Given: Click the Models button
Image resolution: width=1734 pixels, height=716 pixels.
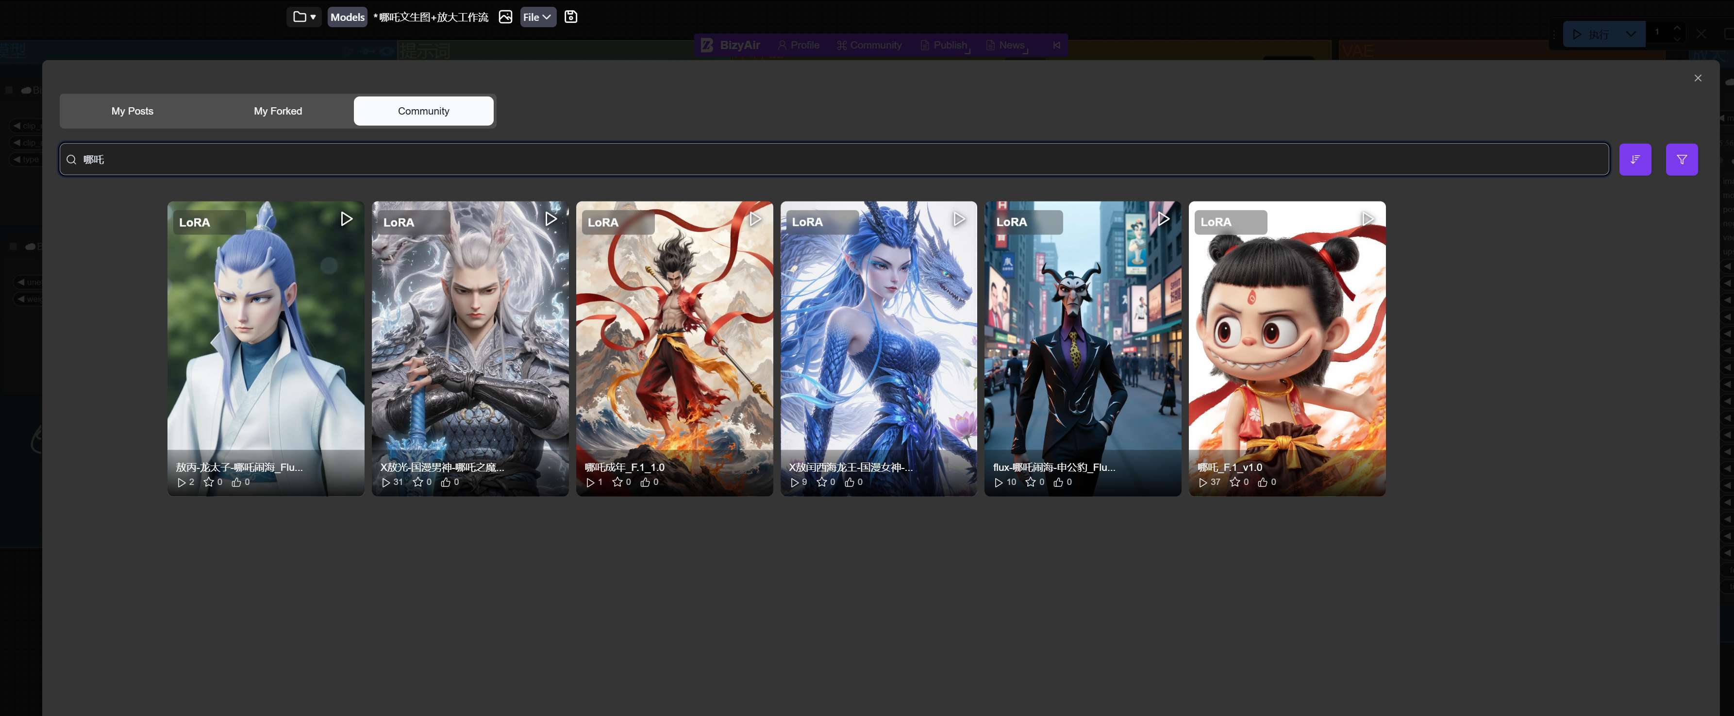Looking at the screenshot, I should click(347, 17).
